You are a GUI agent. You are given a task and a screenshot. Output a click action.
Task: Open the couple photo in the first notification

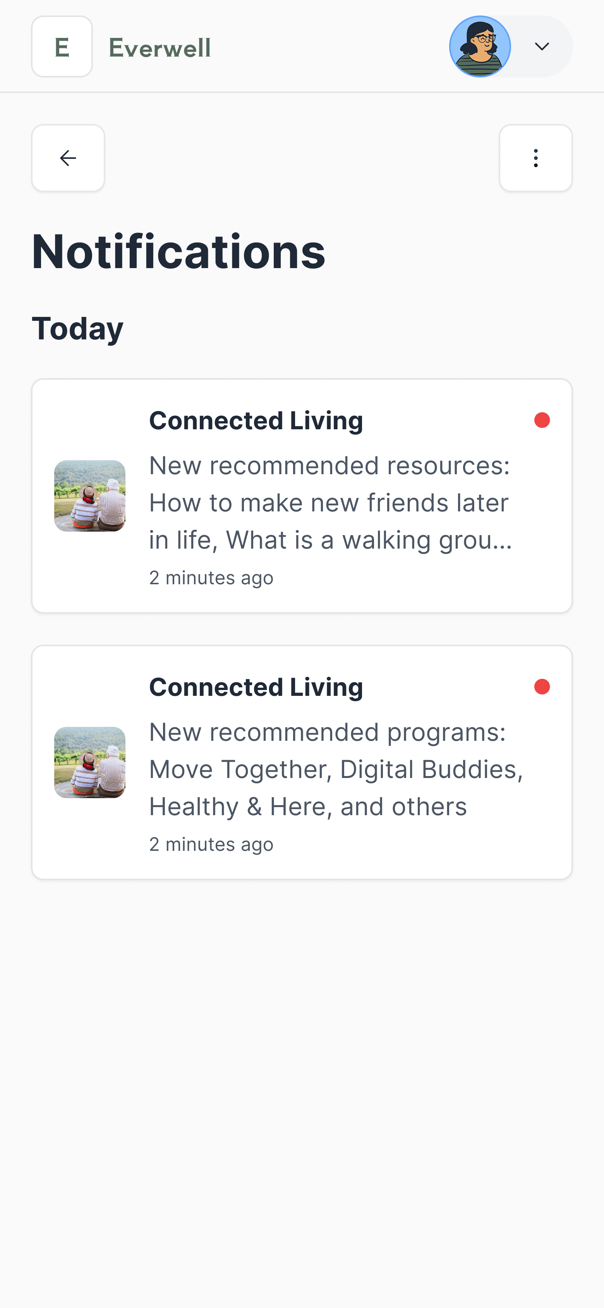pos(90,495)
